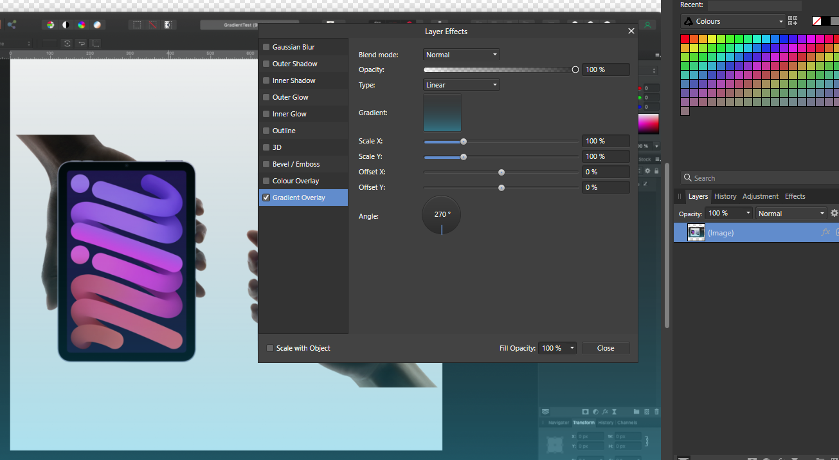Screen dimensions: 839x460
Task: Check the Scale with Object option
Action: [270, 347]
